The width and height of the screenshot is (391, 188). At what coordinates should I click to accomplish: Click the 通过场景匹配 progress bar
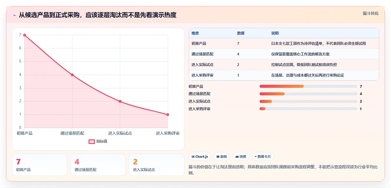[x=308, y=94]
